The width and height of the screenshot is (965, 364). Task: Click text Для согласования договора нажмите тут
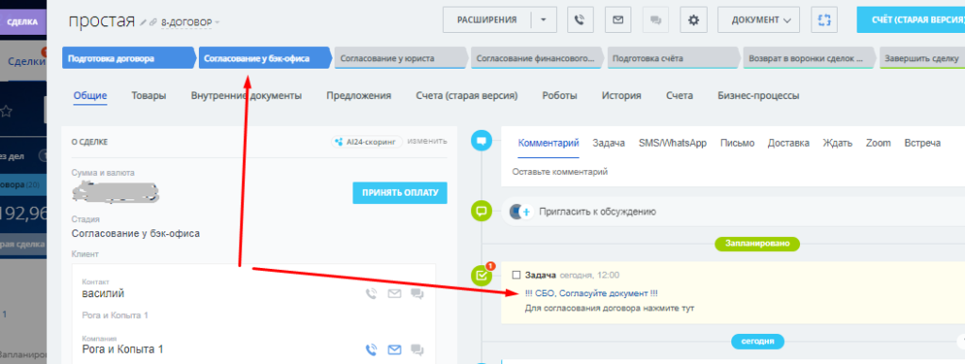click(x=610, y=308)
